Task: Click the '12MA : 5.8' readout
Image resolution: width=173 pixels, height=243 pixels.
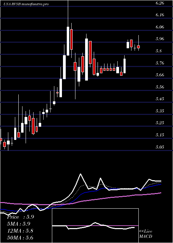Action: tap(20, 231)
